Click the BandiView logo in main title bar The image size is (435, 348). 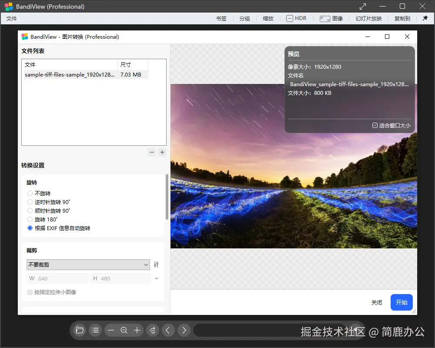(9, 7)
